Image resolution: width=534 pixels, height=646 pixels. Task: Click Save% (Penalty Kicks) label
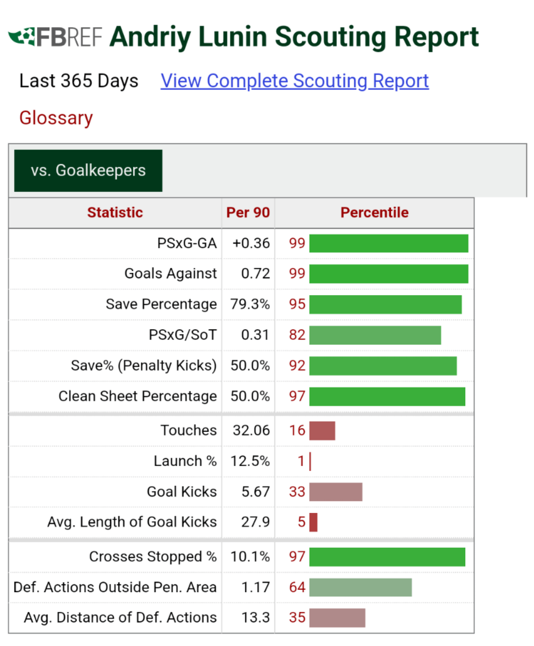(x=143, y=366)
